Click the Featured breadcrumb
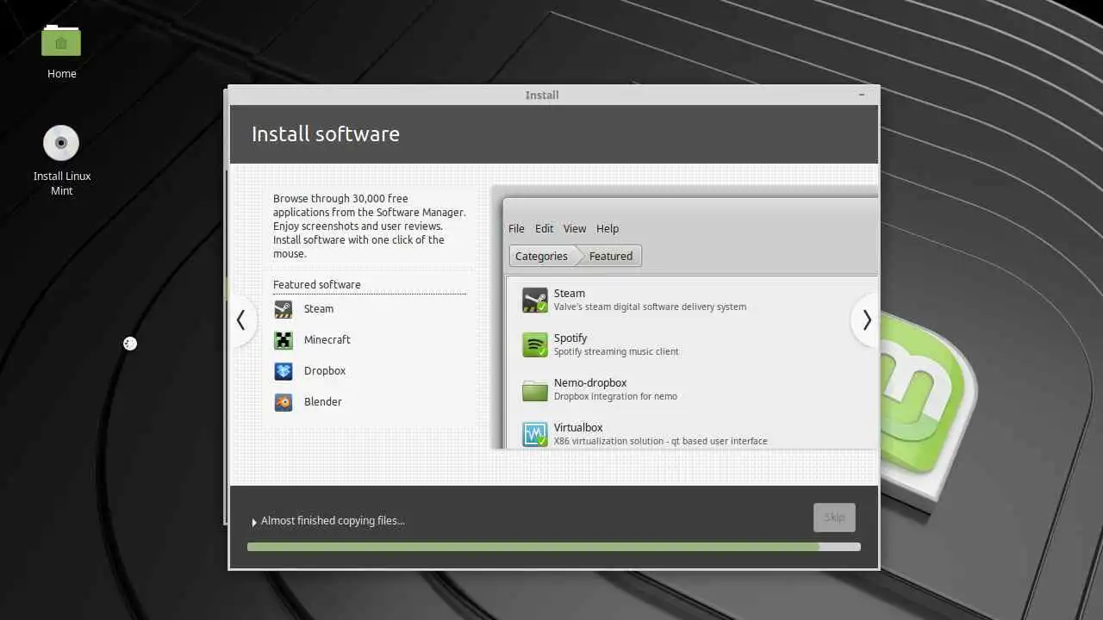Image resolution: width=1103 pixels, height=620 pixels. click(x=611, y=257)
